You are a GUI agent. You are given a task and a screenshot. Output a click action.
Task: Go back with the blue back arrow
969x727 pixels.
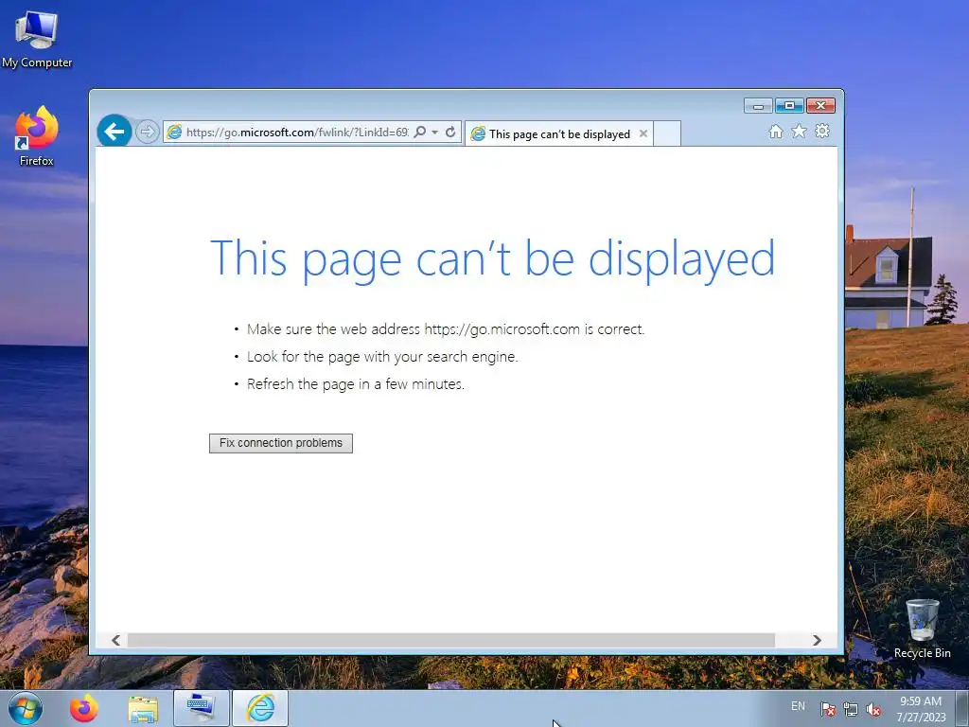point(115,131)
